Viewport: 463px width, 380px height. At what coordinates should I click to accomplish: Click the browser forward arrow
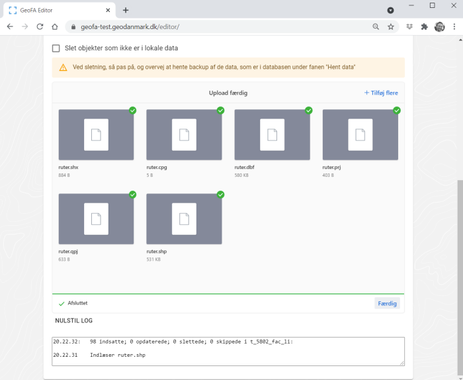coord(25,27)
